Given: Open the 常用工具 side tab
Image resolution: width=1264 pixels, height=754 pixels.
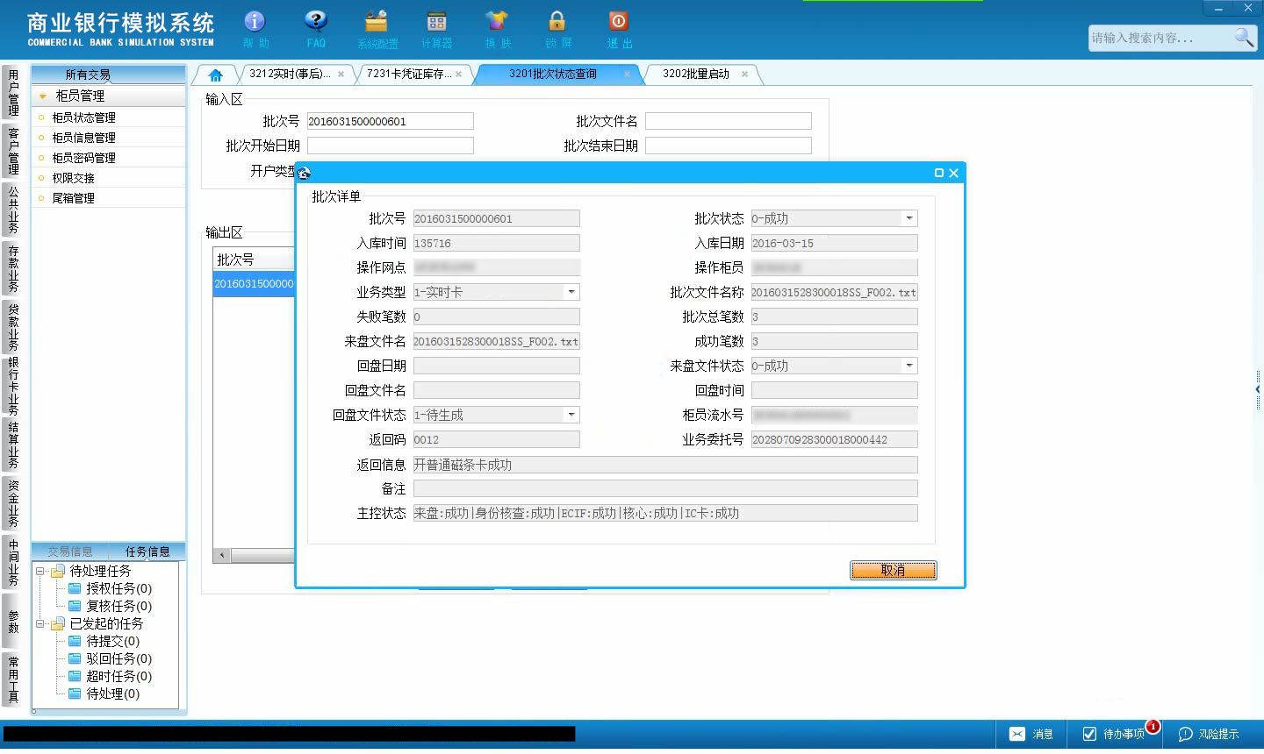Looking at the screenshot, I should 13,679.
